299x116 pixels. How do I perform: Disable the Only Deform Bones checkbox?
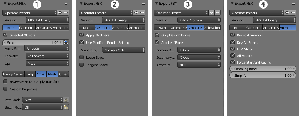[157, 35]
